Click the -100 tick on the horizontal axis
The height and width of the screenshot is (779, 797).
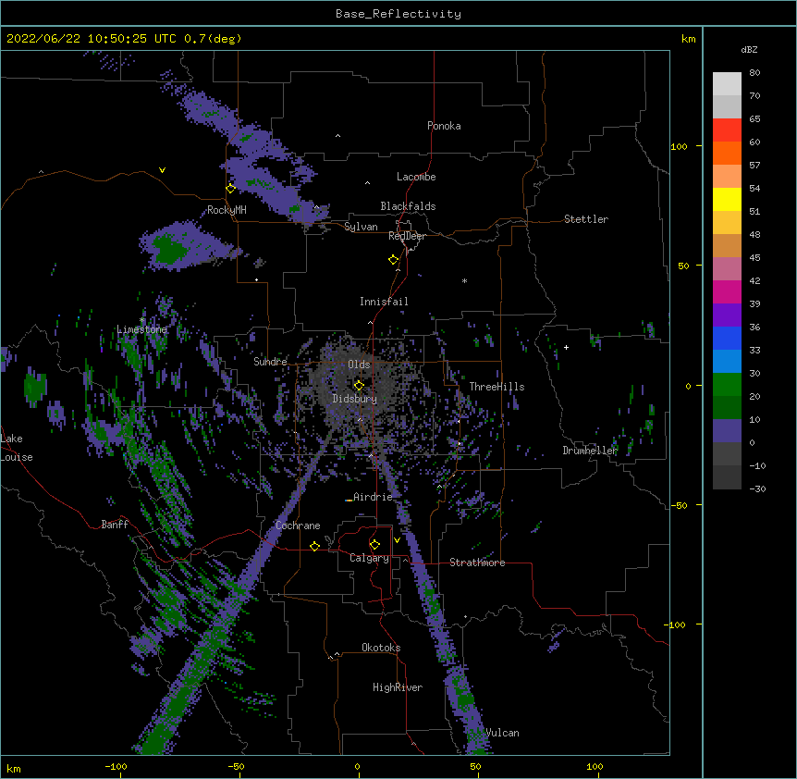pos(116,766)
